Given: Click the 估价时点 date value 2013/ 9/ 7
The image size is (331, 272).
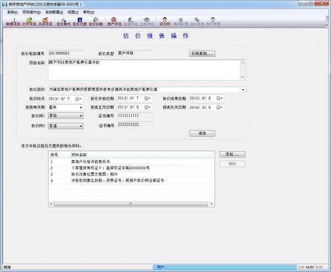Looking at the screenshot, I should click(59, 99).
